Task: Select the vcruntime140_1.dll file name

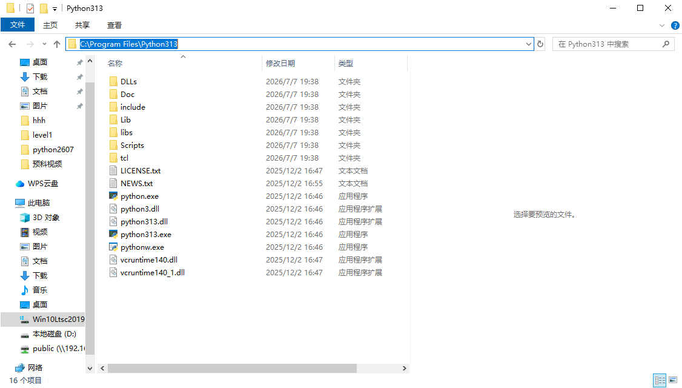Action: (x=153, y=273)
